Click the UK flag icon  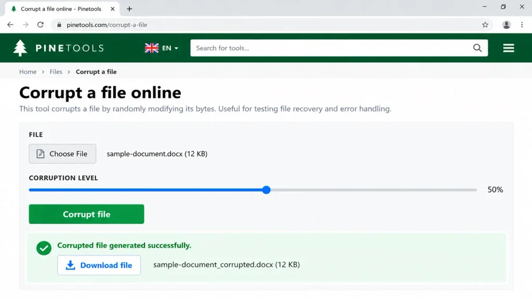(152, 48)
